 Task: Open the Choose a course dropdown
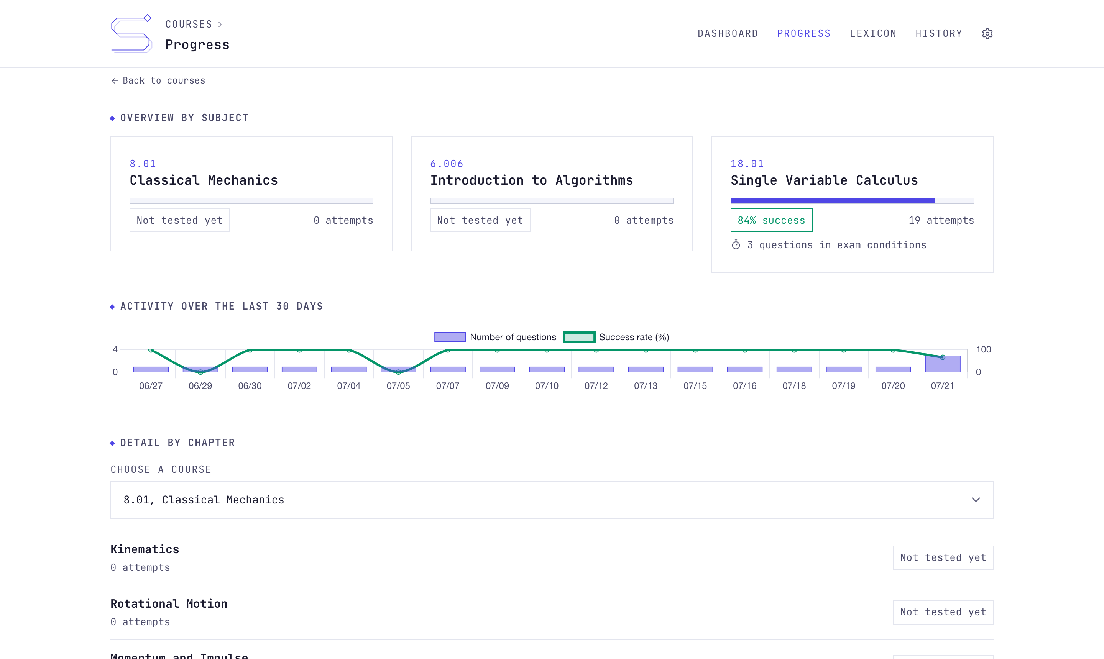[552, 500]
